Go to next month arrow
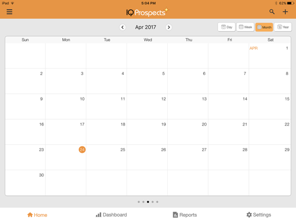Image resolution: width=296 pixels, height=222 pixels. [x=169, y=27]
